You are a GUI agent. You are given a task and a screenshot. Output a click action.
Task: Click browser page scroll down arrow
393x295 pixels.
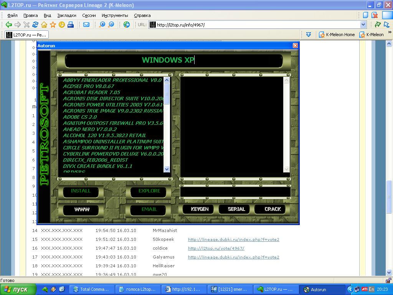click(389, 272)
